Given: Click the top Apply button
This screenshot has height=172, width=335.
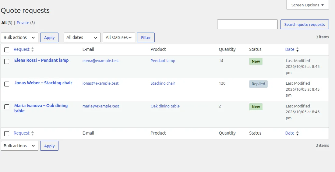Looking at the screenshot, I should pos(49,37).
